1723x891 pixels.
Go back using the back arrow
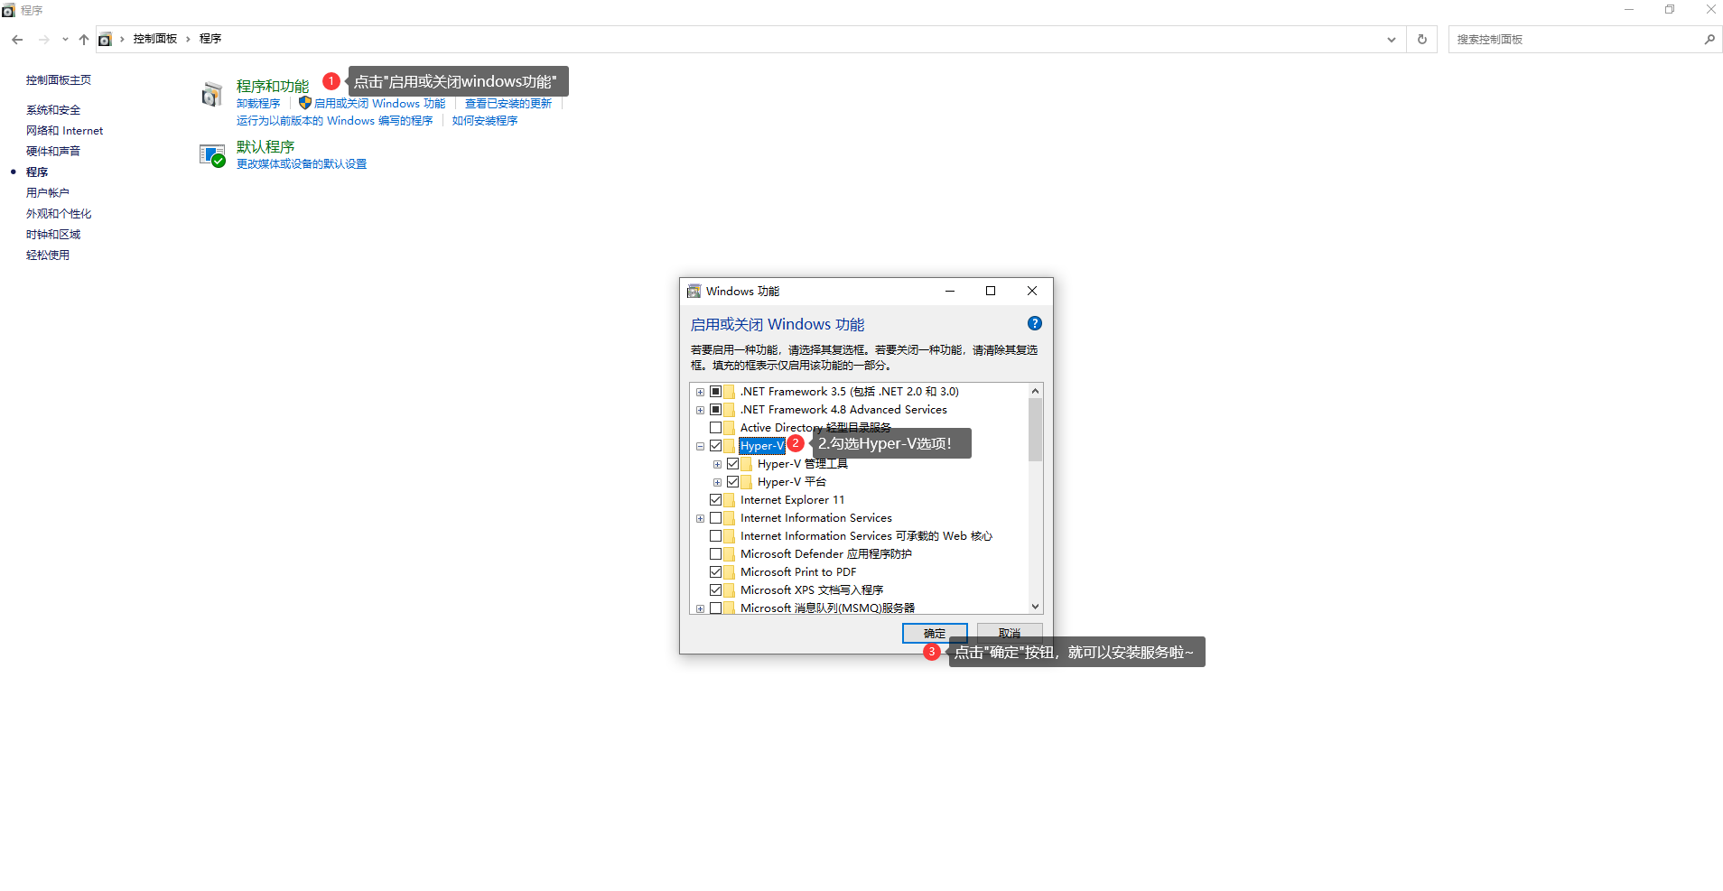(x=17, y=39)
